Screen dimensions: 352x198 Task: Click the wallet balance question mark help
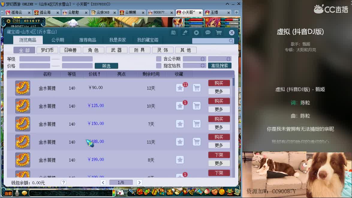click(64, 182)
